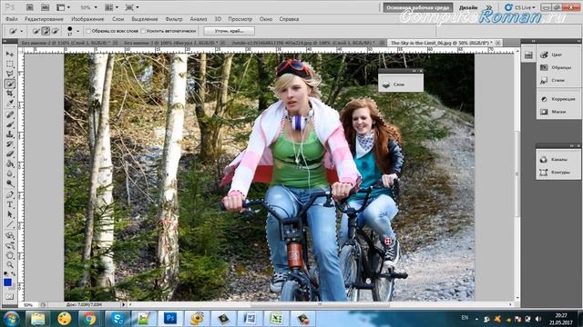The width and height of the screenshot is (583, 327).
Task: Select Основная рабочая среда workspace
Action: tap(418, 7)
